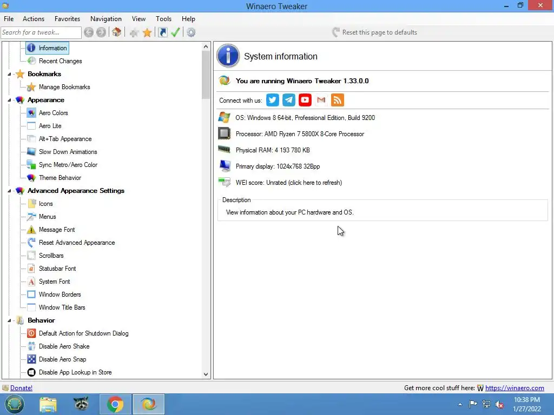Click the Aero Colors item icon
Screen dimensions: 554x415
coord(31,113)
